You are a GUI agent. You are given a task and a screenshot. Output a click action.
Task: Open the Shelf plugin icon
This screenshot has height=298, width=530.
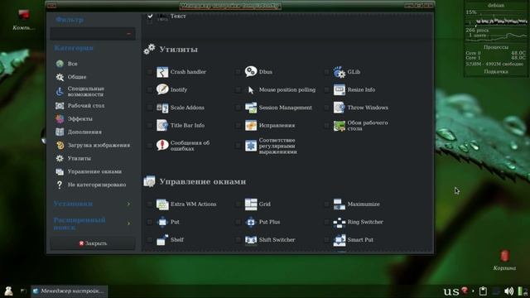(x=162, y=240)
